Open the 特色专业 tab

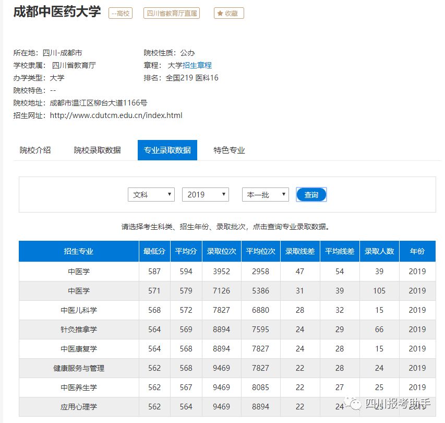[229, 150]
